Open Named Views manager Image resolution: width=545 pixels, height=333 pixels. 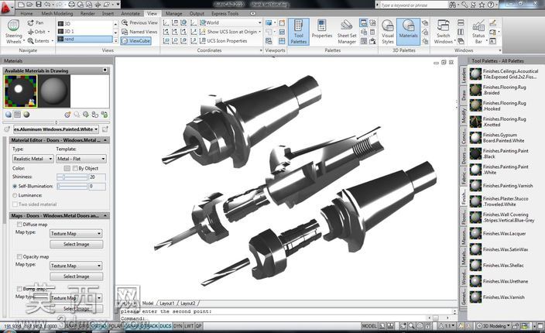(x=139, y=32)
